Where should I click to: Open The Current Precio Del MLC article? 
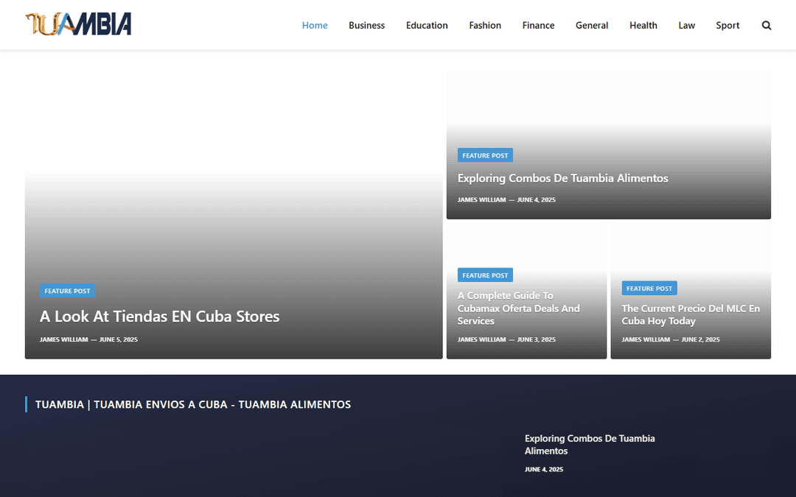pyautogui.click(x=691, y=314)
